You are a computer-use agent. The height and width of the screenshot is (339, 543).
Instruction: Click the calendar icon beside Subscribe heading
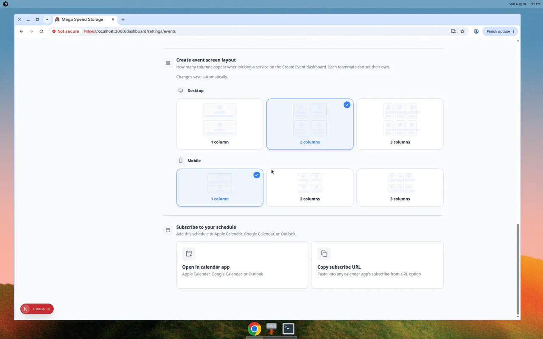(x=168, y=231)
